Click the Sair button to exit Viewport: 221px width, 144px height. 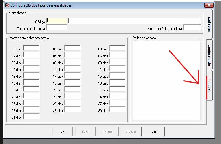coord(154,131)
